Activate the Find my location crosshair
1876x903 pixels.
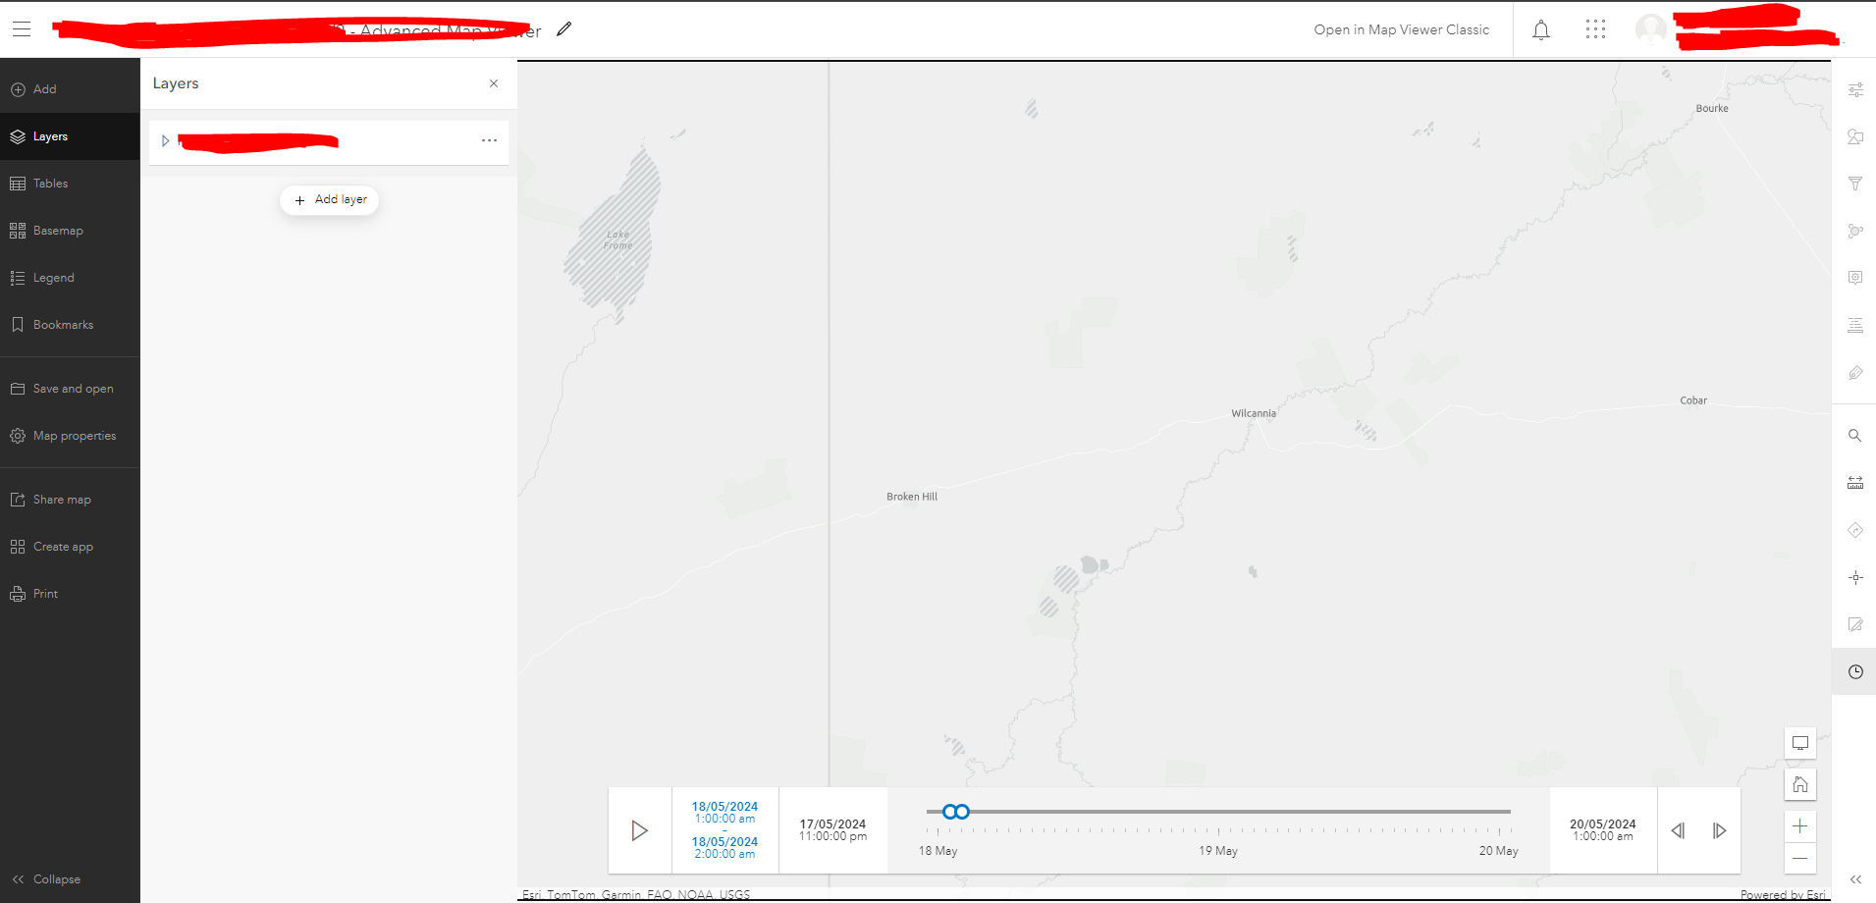1855,577
